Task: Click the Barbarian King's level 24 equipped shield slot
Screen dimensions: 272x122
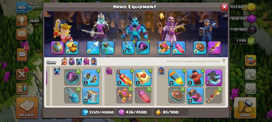Action: point(57,48)
